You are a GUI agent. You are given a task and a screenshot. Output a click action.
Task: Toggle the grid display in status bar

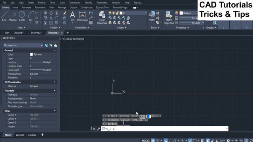pyautogui.click(x=153, y=140)
